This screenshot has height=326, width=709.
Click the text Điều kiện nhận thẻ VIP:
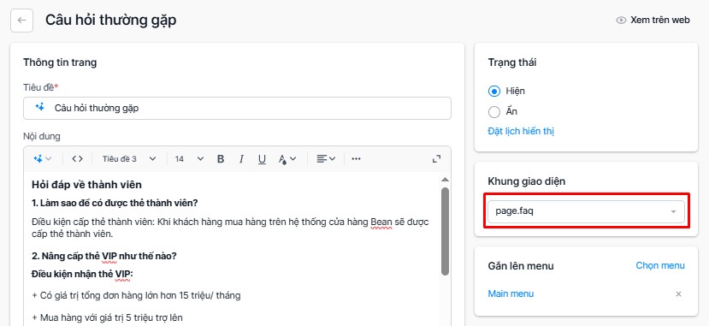82,274
